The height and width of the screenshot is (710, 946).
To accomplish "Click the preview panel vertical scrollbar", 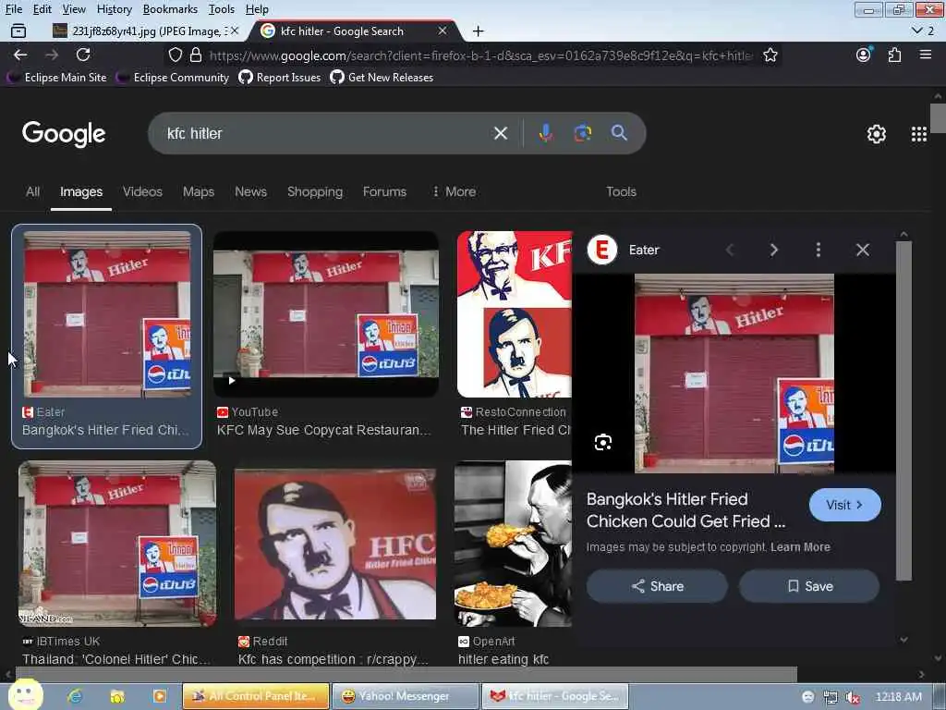I will coord(904,410).
